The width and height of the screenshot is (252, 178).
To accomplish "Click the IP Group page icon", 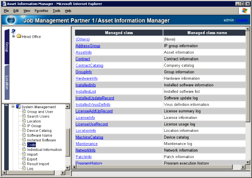I will [24, 125].
